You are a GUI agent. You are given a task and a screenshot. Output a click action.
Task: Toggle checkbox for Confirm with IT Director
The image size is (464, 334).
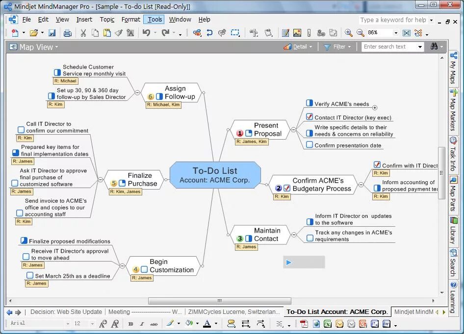[x=377, y=165]
